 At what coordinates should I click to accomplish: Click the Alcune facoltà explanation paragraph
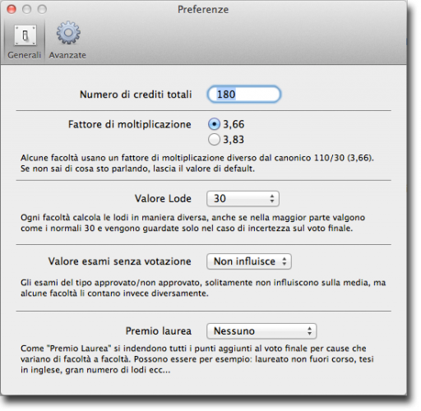[x=197, y=164]
